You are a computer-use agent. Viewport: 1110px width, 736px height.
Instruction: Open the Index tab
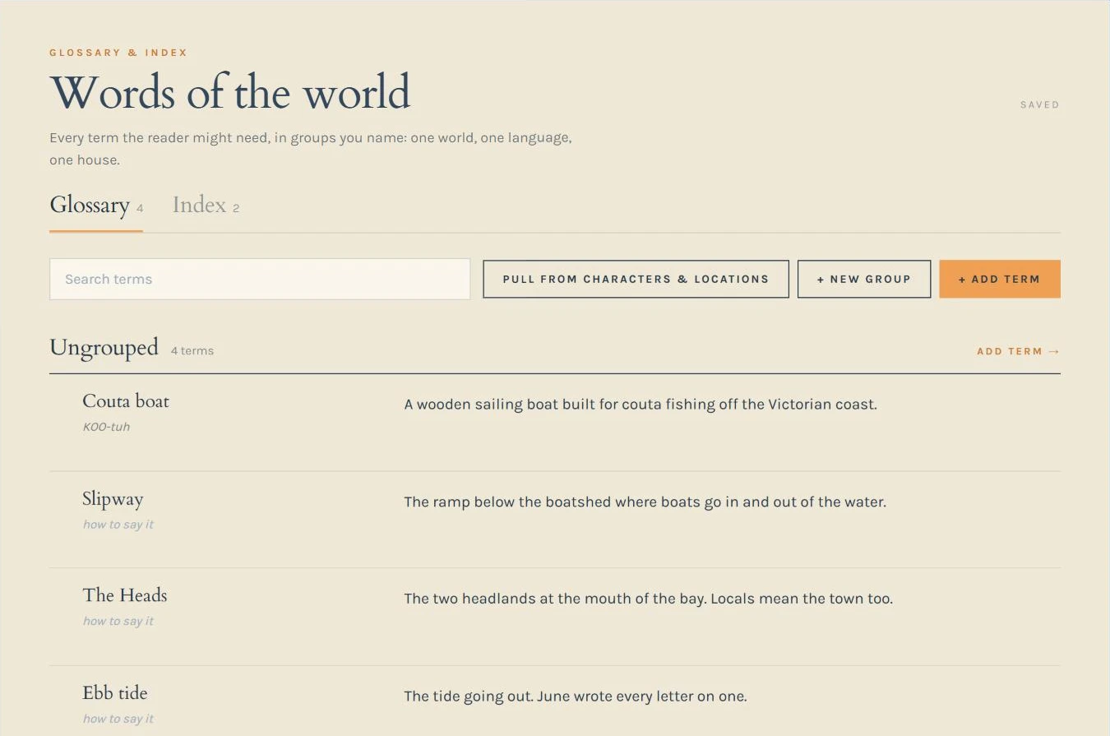point(206,206)
